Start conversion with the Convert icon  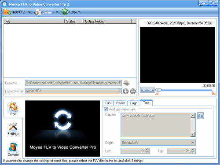pyautogui.click(x=13, y=147)
